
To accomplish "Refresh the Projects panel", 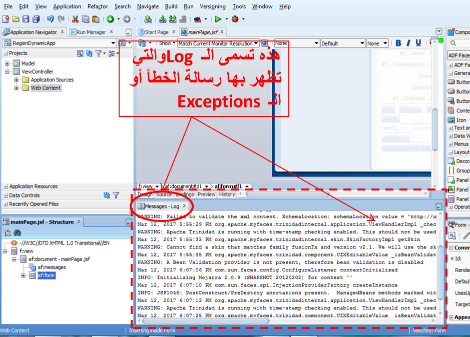I will coord(89,53).
